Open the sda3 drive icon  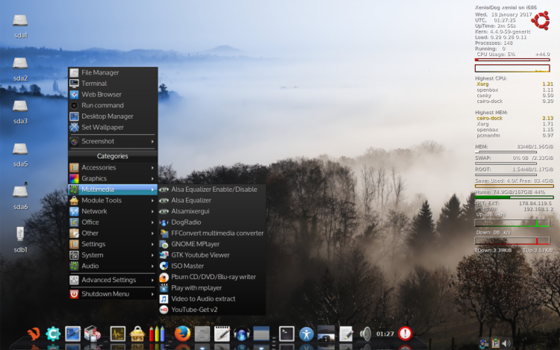point(20,106)
